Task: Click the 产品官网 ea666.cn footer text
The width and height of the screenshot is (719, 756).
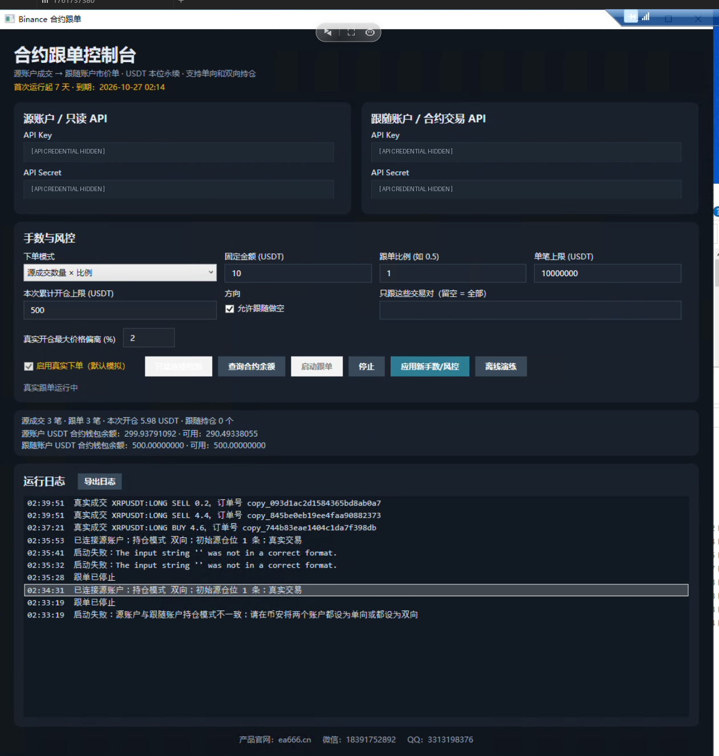Action: (275, 739)
